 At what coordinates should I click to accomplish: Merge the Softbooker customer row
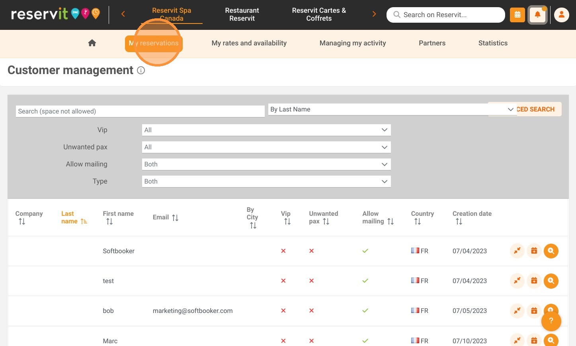(x=517, y=251)
